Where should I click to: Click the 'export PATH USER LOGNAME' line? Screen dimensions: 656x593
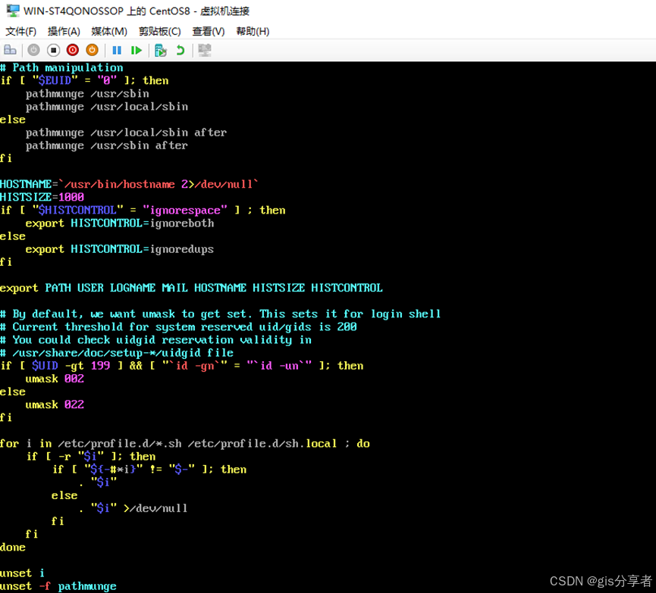[191, 288]
